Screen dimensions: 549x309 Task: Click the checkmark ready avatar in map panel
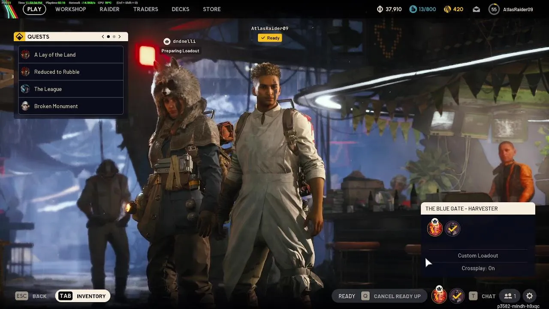tap(452, 229)
